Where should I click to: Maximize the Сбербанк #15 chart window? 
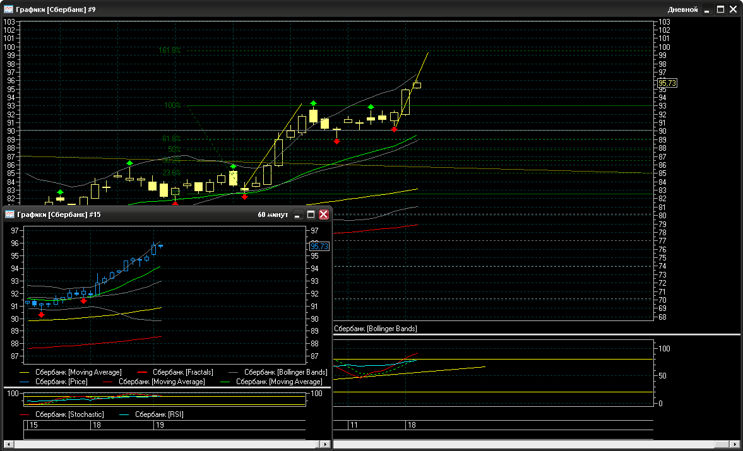(x=311, y=214)
